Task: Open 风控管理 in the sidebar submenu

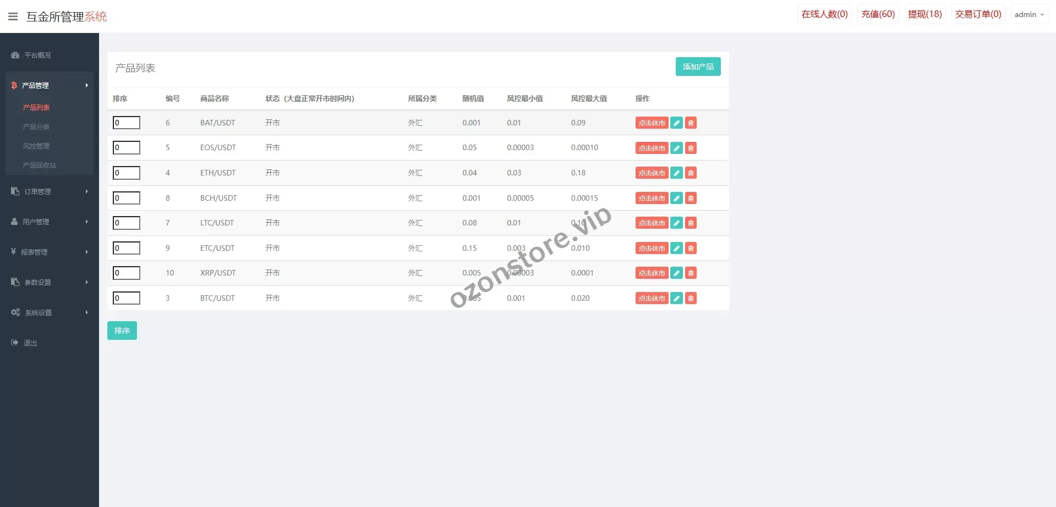Action: (36, 146)
